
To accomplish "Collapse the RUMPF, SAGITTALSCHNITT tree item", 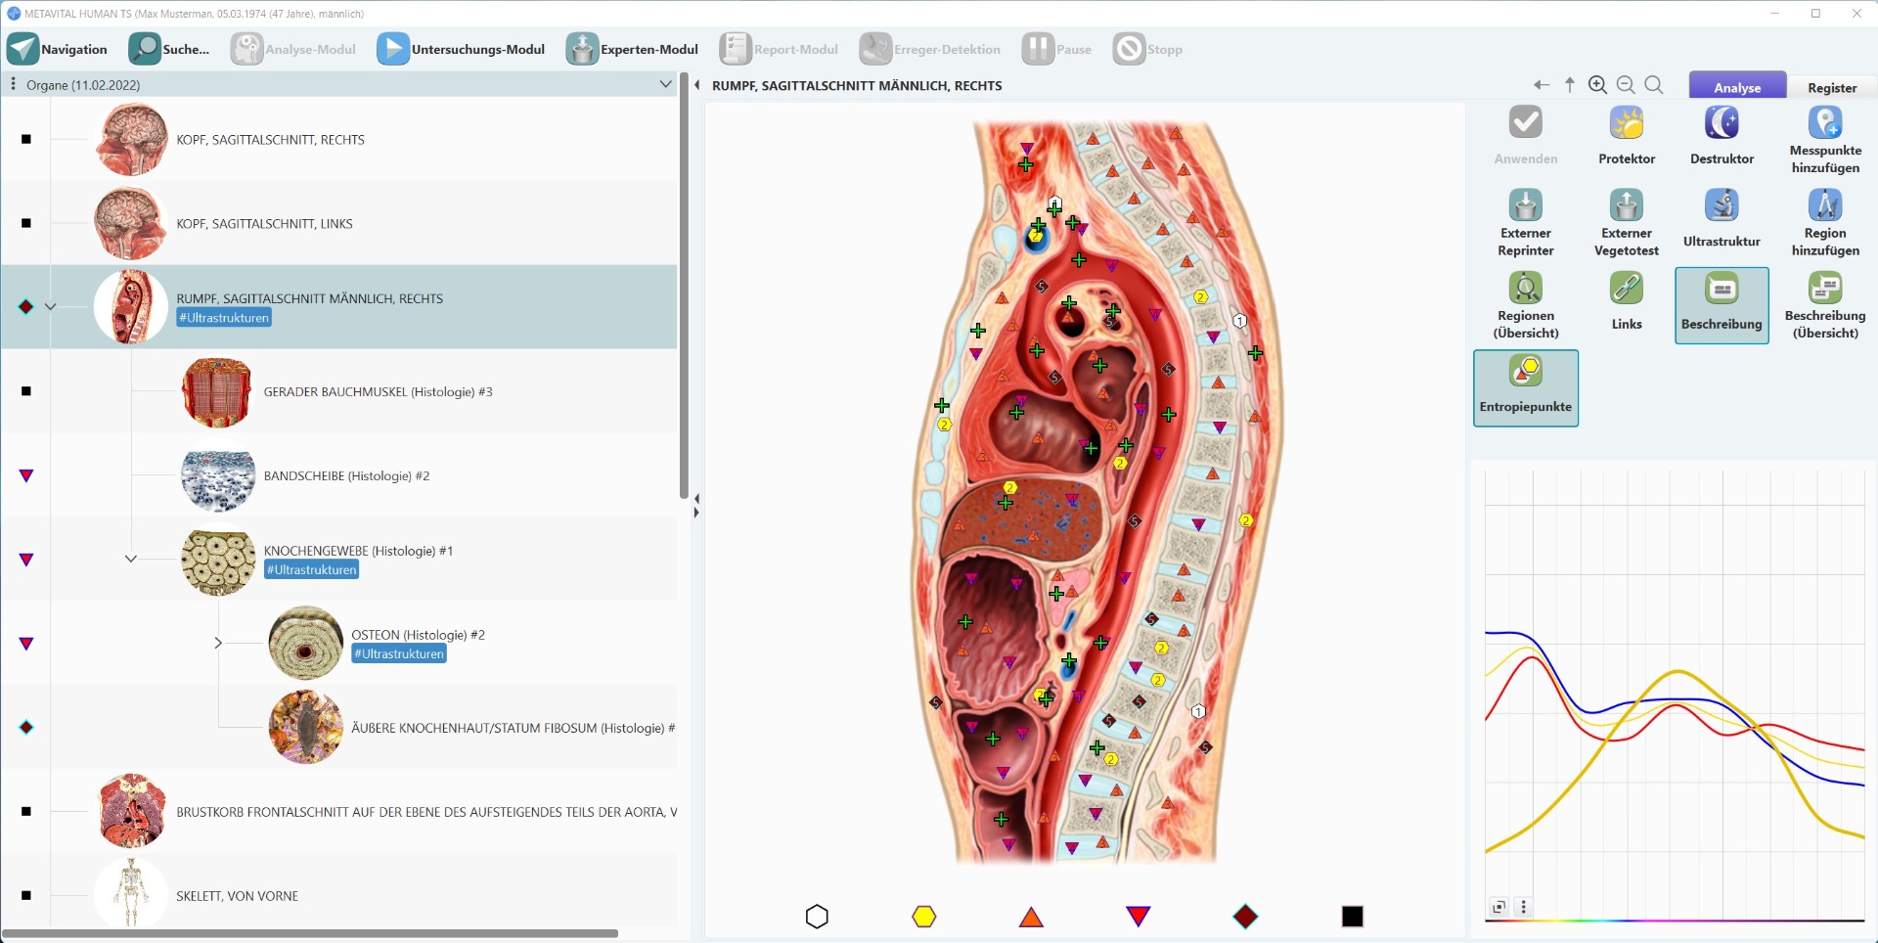I will click(x=51, y=307).
